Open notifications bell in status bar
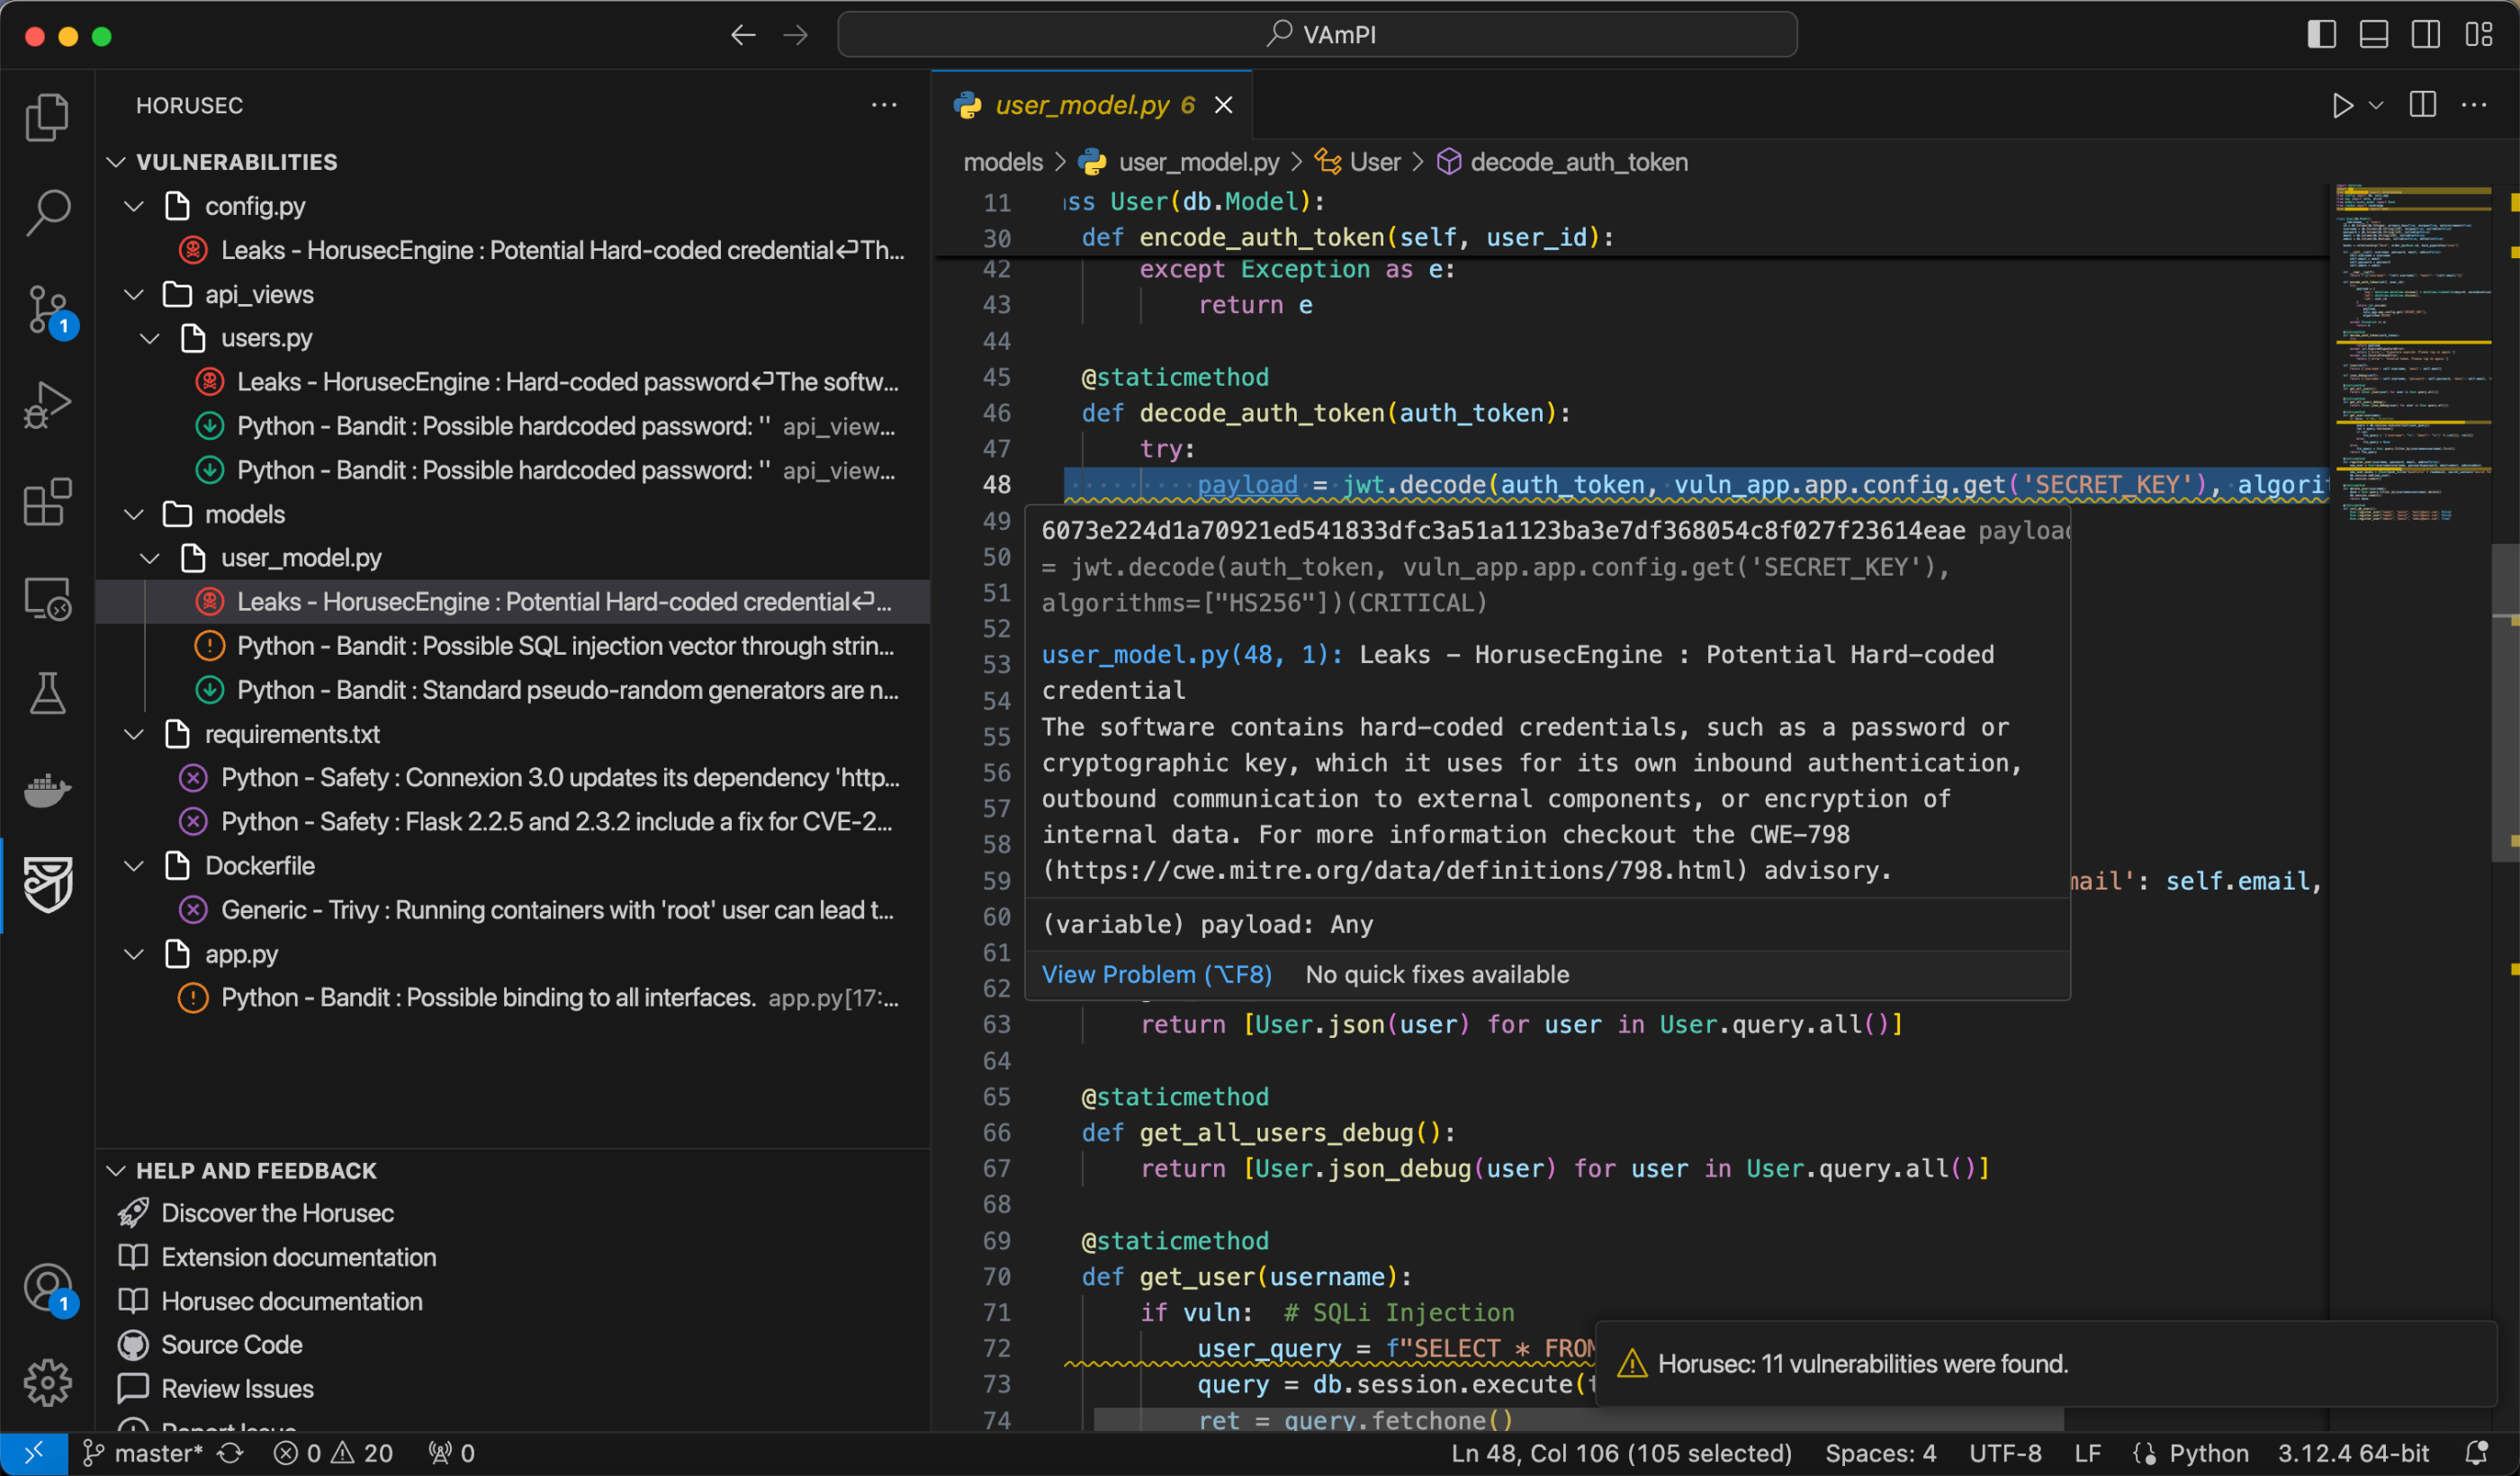The height and width of the screenshot is (1476, 2520). pyautogui.click(x=2477, y=1453)
